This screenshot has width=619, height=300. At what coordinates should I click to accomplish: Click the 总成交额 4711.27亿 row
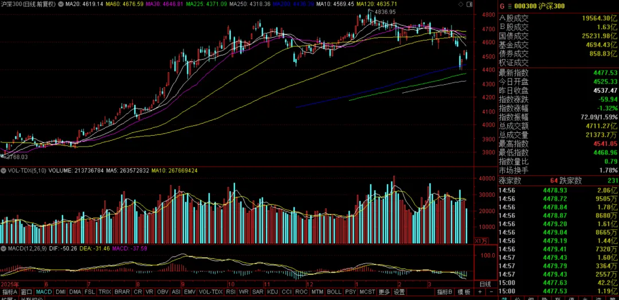558,126
